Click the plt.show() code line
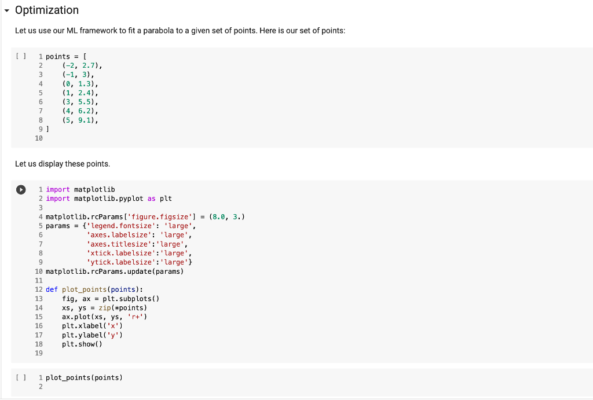The width and height of the screenshot is (593, 400). pyautogui.click(x=82, y=344)
